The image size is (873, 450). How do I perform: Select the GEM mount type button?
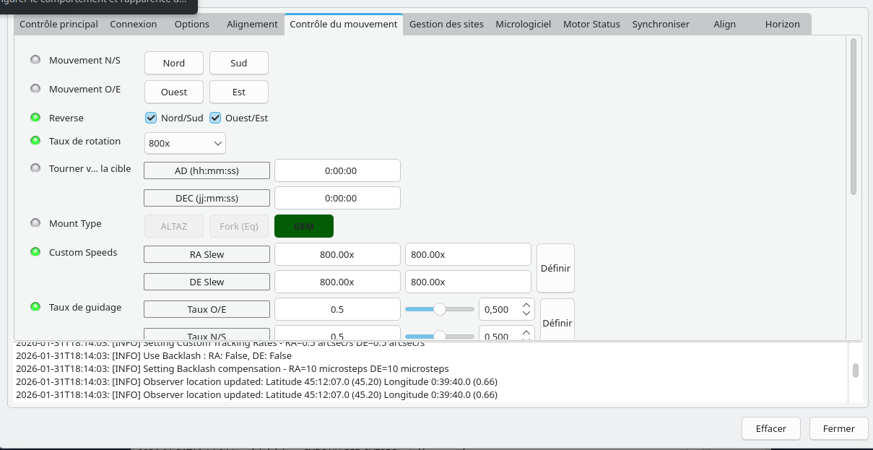tap(304, 226)
